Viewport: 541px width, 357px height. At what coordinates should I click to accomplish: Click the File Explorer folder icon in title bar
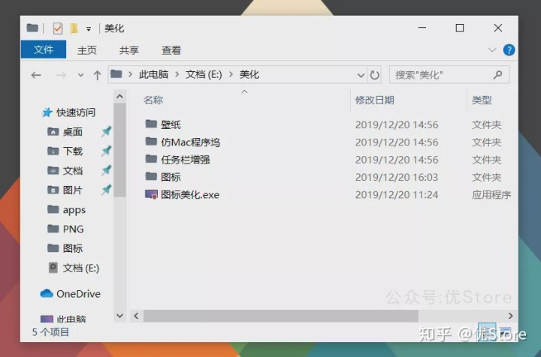click(32, 28)
